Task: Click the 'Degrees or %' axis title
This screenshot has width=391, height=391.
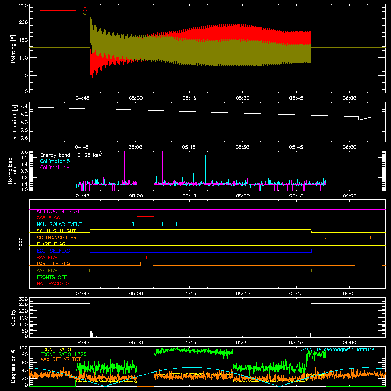Action: point(13,367)
